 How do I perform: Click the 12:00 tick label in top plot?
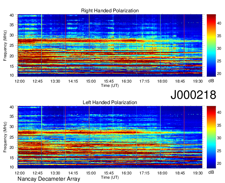point(20,81)
